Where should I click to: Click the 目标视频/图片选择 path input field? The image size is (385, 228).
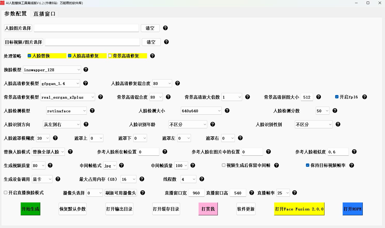click(x=92, y=42)
